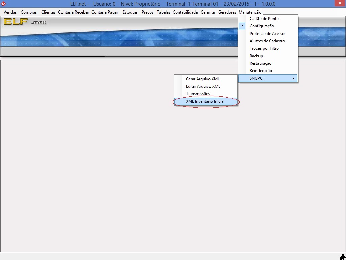This screenshot has width=346, height=260.
Task: Open the Geradores menu
Action: click(x=227, y=12)
